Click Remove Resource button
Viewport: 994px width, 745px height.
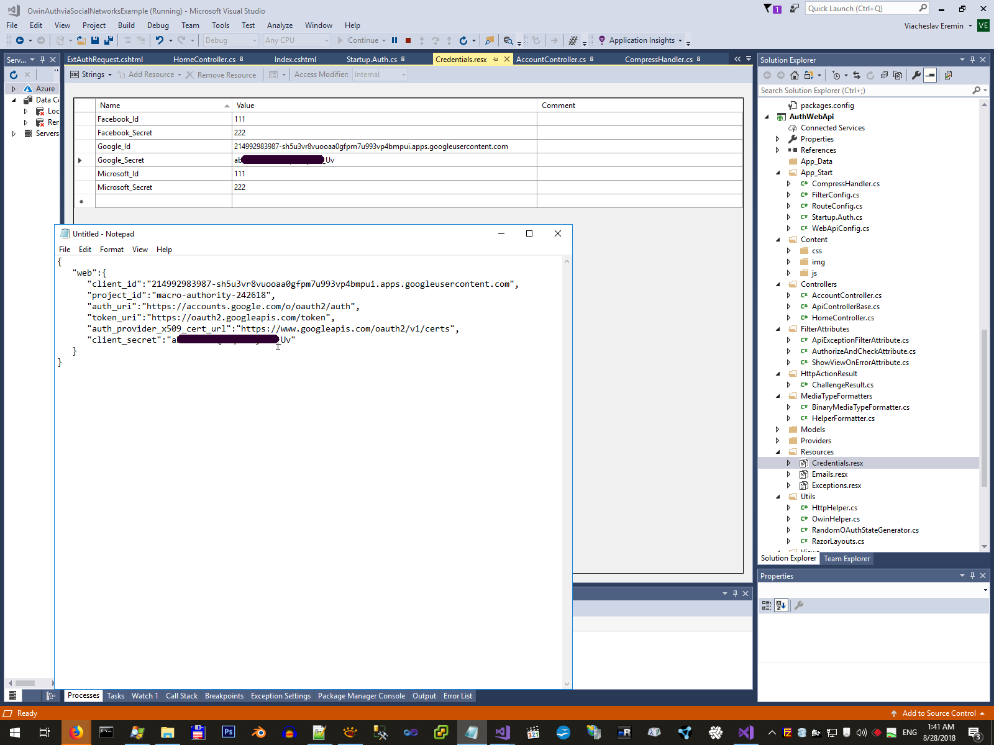pyautogui.click(x=221, y=74)
